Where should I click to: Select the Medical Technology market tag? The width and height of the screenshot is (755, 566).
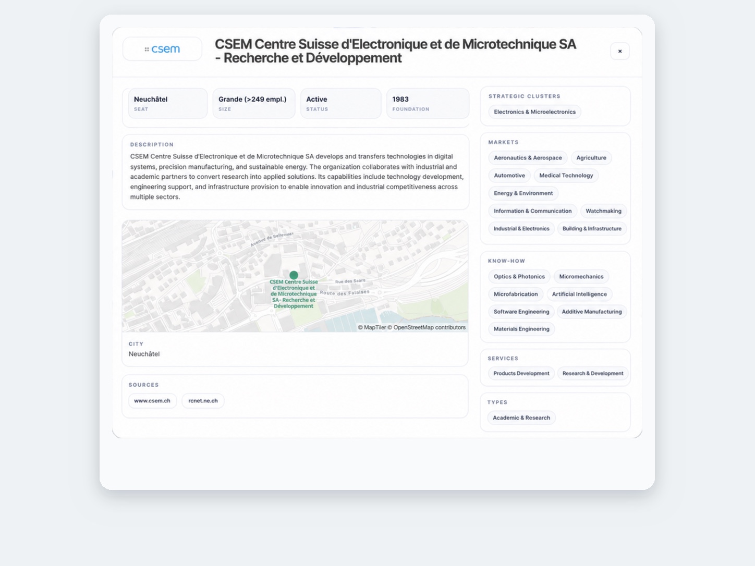pos(566,176)
